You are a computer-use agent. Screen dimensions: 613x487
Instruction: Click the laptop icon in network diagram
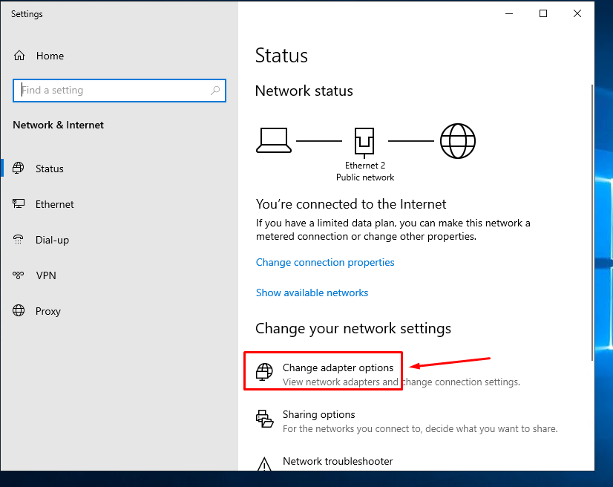[x=275, y=140]
